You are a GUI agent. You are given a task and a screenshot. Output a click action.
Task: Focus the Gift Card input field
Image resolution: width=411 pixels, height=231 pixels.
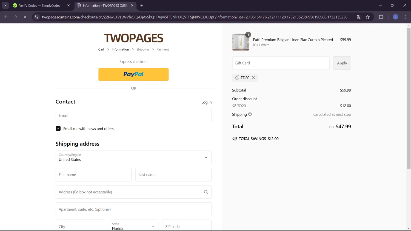[x=281, y=63]
